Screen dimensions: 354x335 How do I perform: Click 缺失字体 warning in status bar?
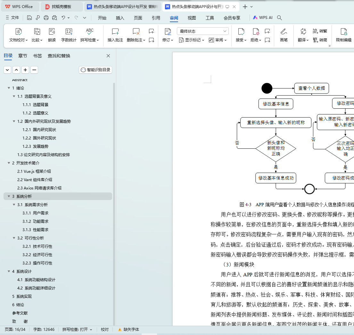128,330
